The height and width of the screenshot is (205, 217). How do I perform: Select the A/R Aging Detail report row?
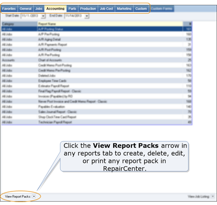(x=96, y=39)
